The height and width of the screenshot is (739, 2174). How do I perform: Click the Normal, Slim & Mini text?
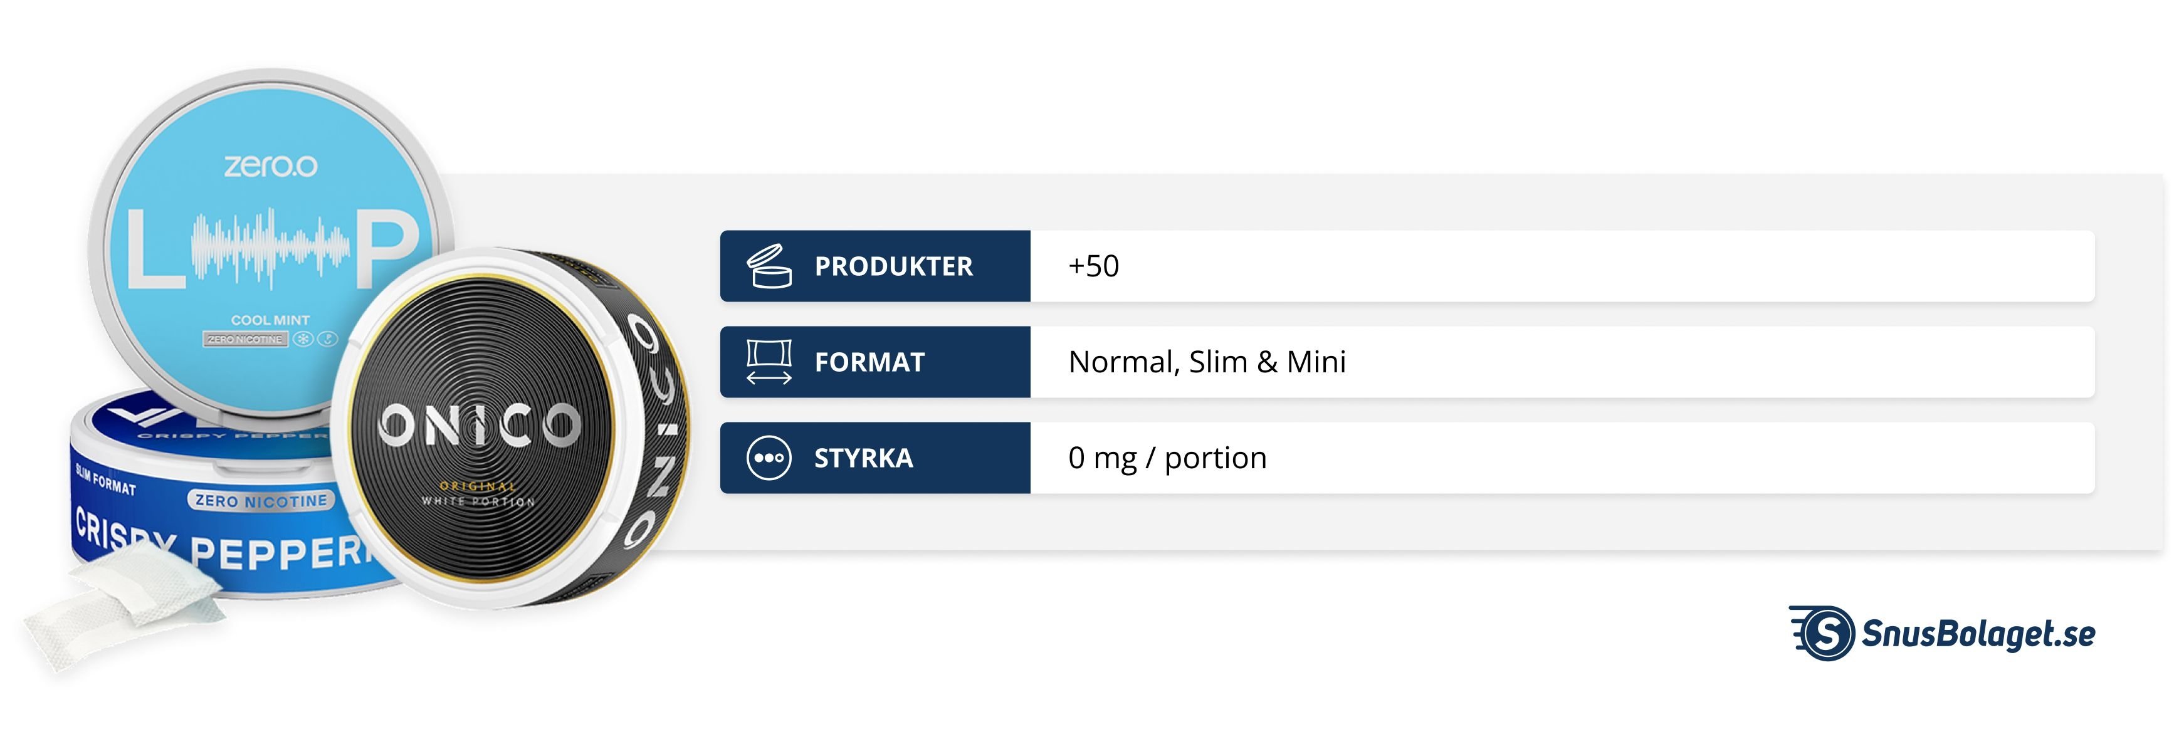1207,362
